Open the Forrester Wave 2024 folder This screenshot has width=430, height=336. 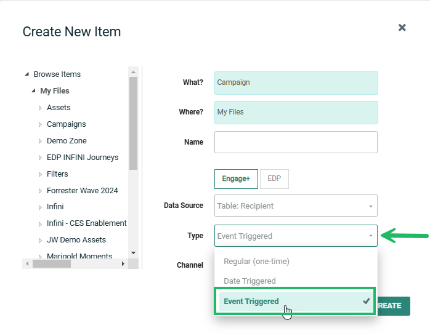click(82, 191)
